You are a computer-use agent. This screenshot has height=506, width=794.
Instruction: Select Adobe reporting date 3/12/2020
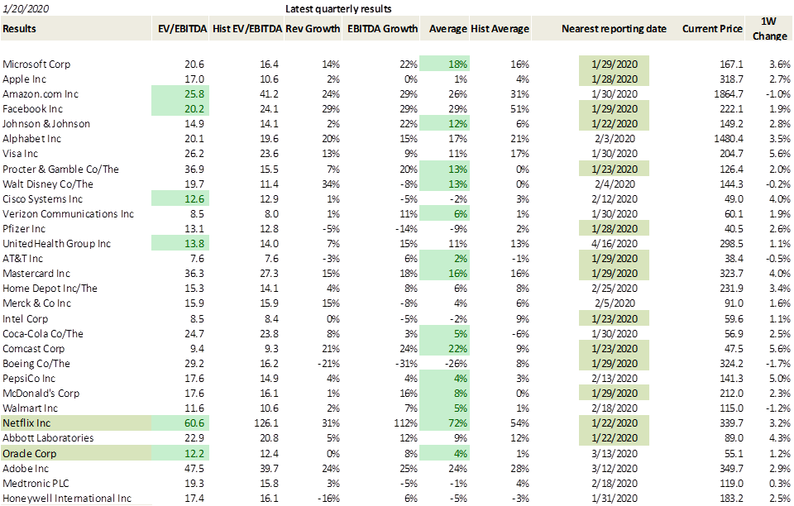point(614,469)
